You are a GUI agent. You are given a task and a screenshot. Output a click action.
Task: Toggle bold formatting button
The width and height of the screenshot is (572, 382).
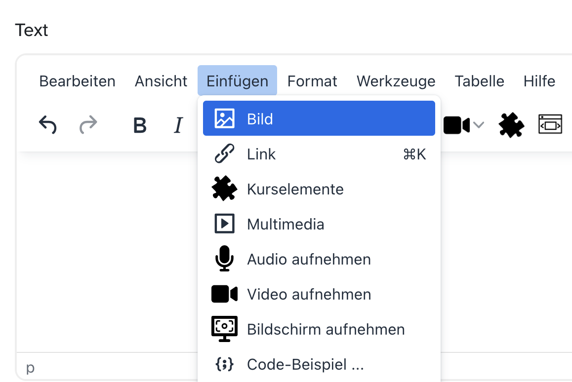(140, 125)
